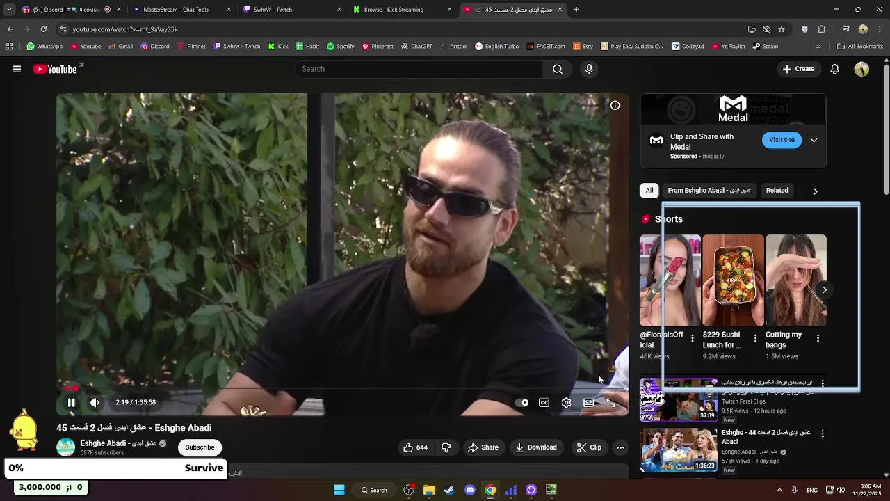
Task: Switch to SwhrW Twitch tab
Action: 292,10
